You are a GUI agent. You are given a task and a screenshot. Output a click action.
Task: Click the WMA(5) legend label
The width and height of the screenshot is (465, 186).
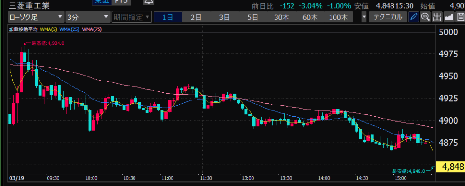(48, 29)
